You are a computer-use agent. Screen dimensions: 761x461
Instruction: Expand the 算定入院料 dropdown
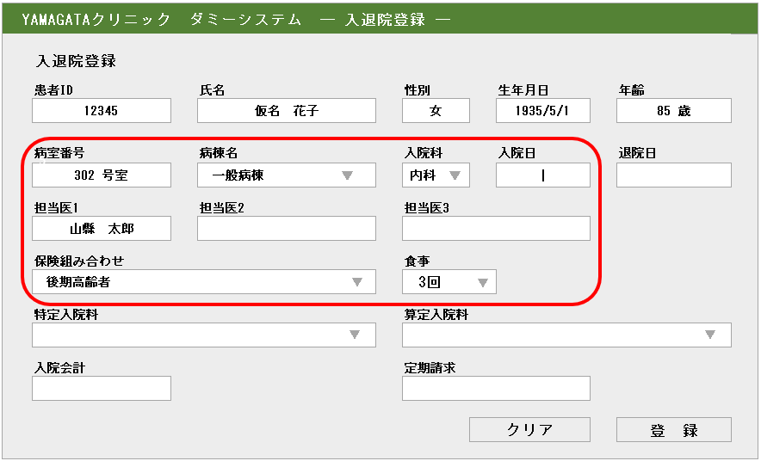tap(566, 335)
